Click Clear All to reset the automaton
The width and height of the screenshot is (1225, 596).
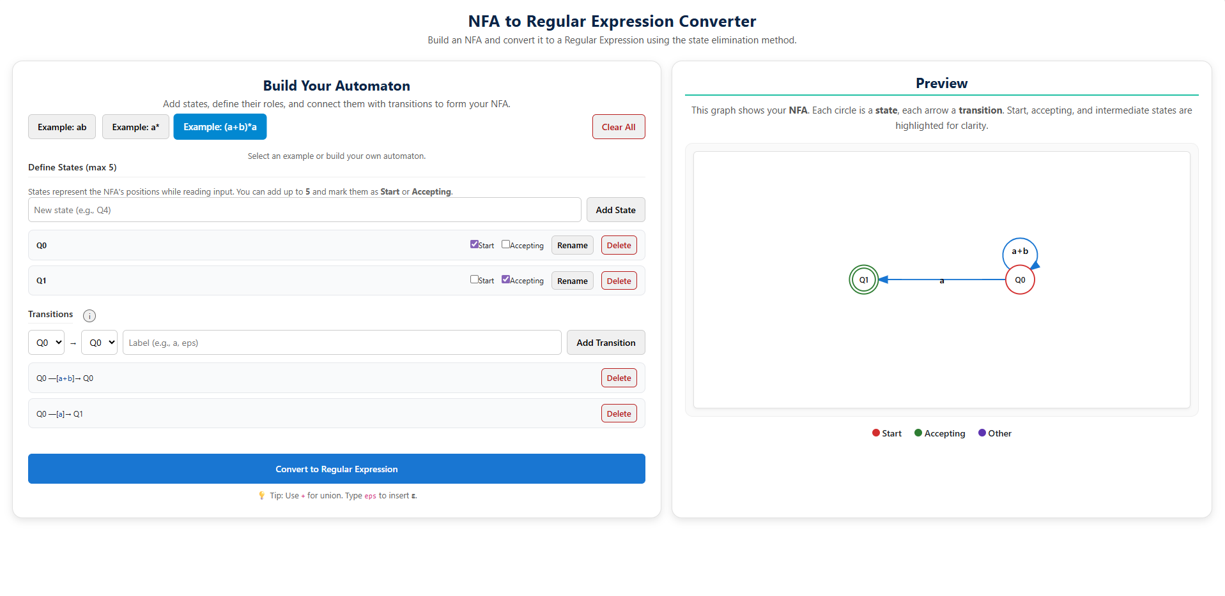click(618, 126)
